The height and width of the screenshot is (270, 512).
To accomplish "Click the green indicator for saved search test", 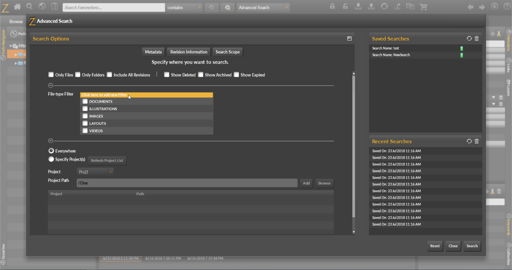I will [x=462, y=49].
